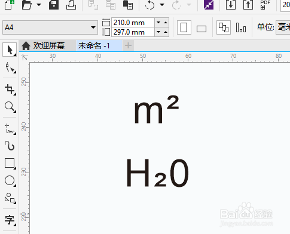Switch to the 未命名 -1 tab
This screenshot has height=234, width=290.
pyautogui.click(x=99, y=45)
